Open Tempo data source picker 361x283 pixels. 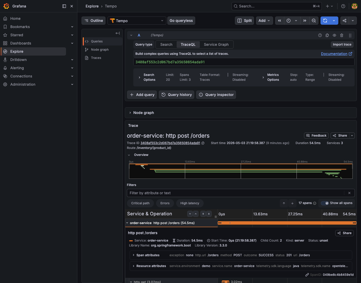pyautogui.click(x=137, y=21)
